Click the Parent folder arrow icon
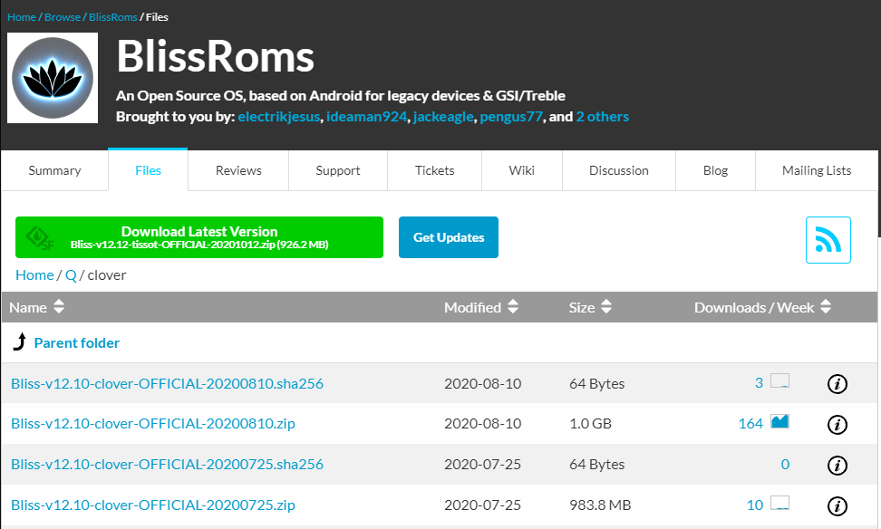 [20, 341]
